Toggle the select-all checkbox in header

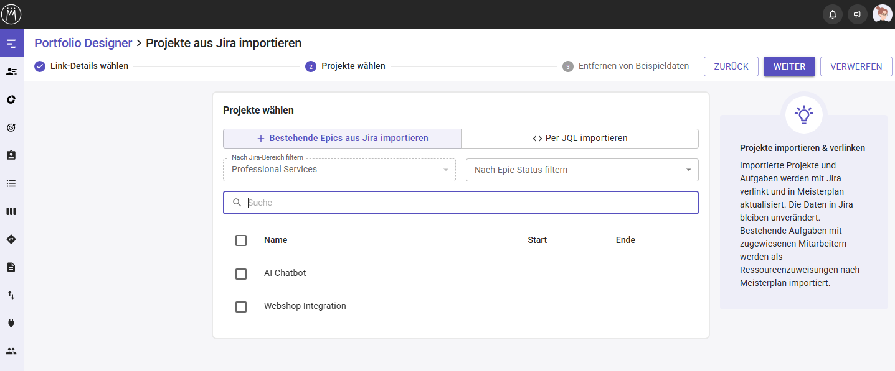[x=241, y=240]
